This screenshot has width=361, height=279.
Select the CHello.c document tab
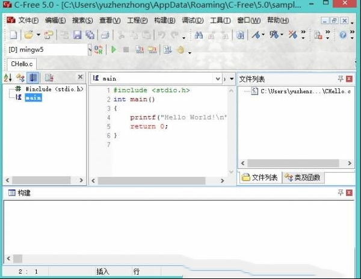point(22,64)
